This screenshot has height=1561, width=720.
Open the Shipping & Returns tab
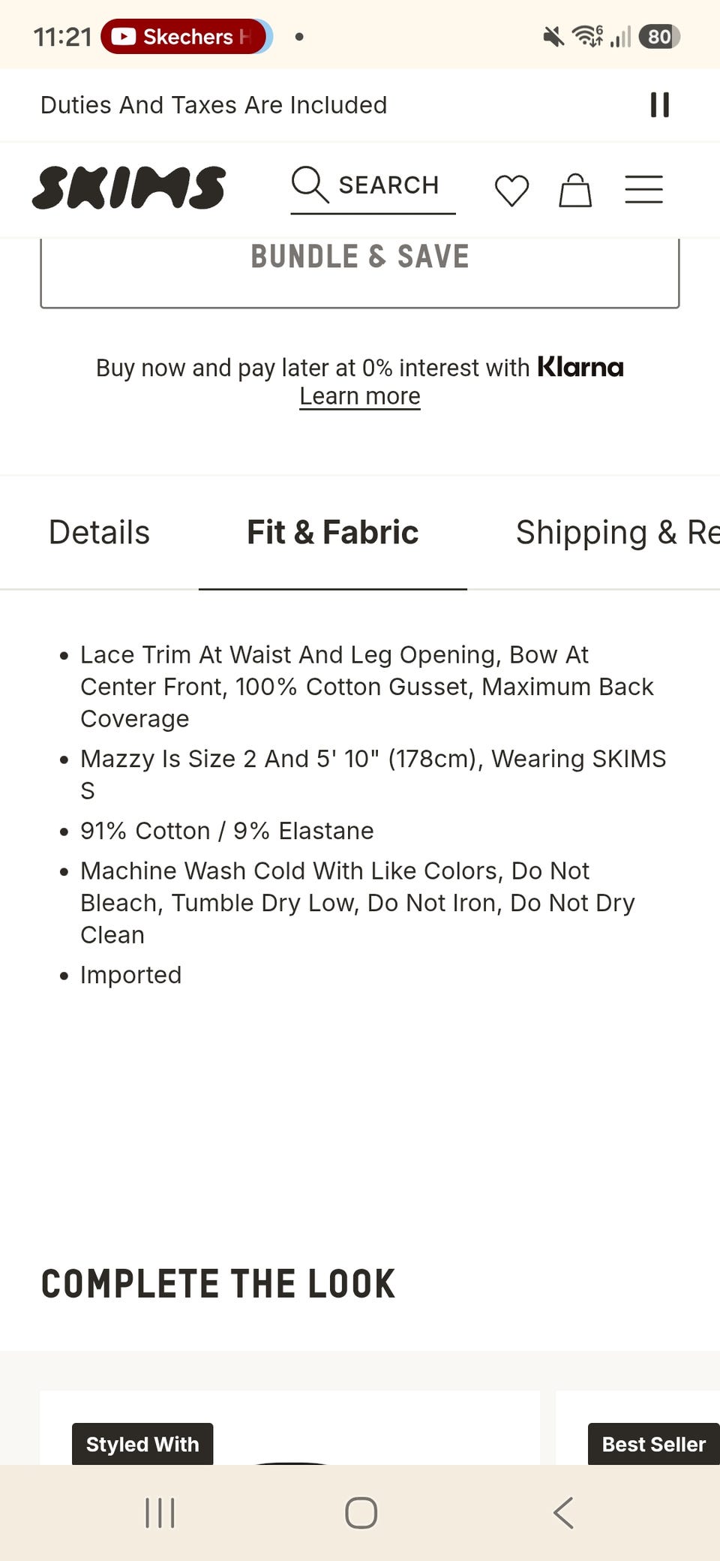pos(617,532)
